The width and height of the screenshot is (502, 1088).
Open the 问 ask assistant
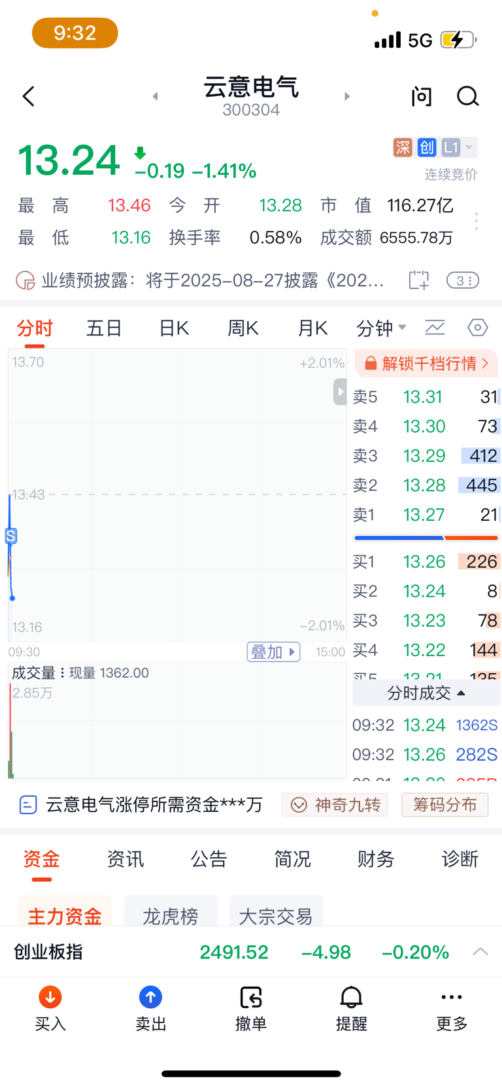point(422,97)
